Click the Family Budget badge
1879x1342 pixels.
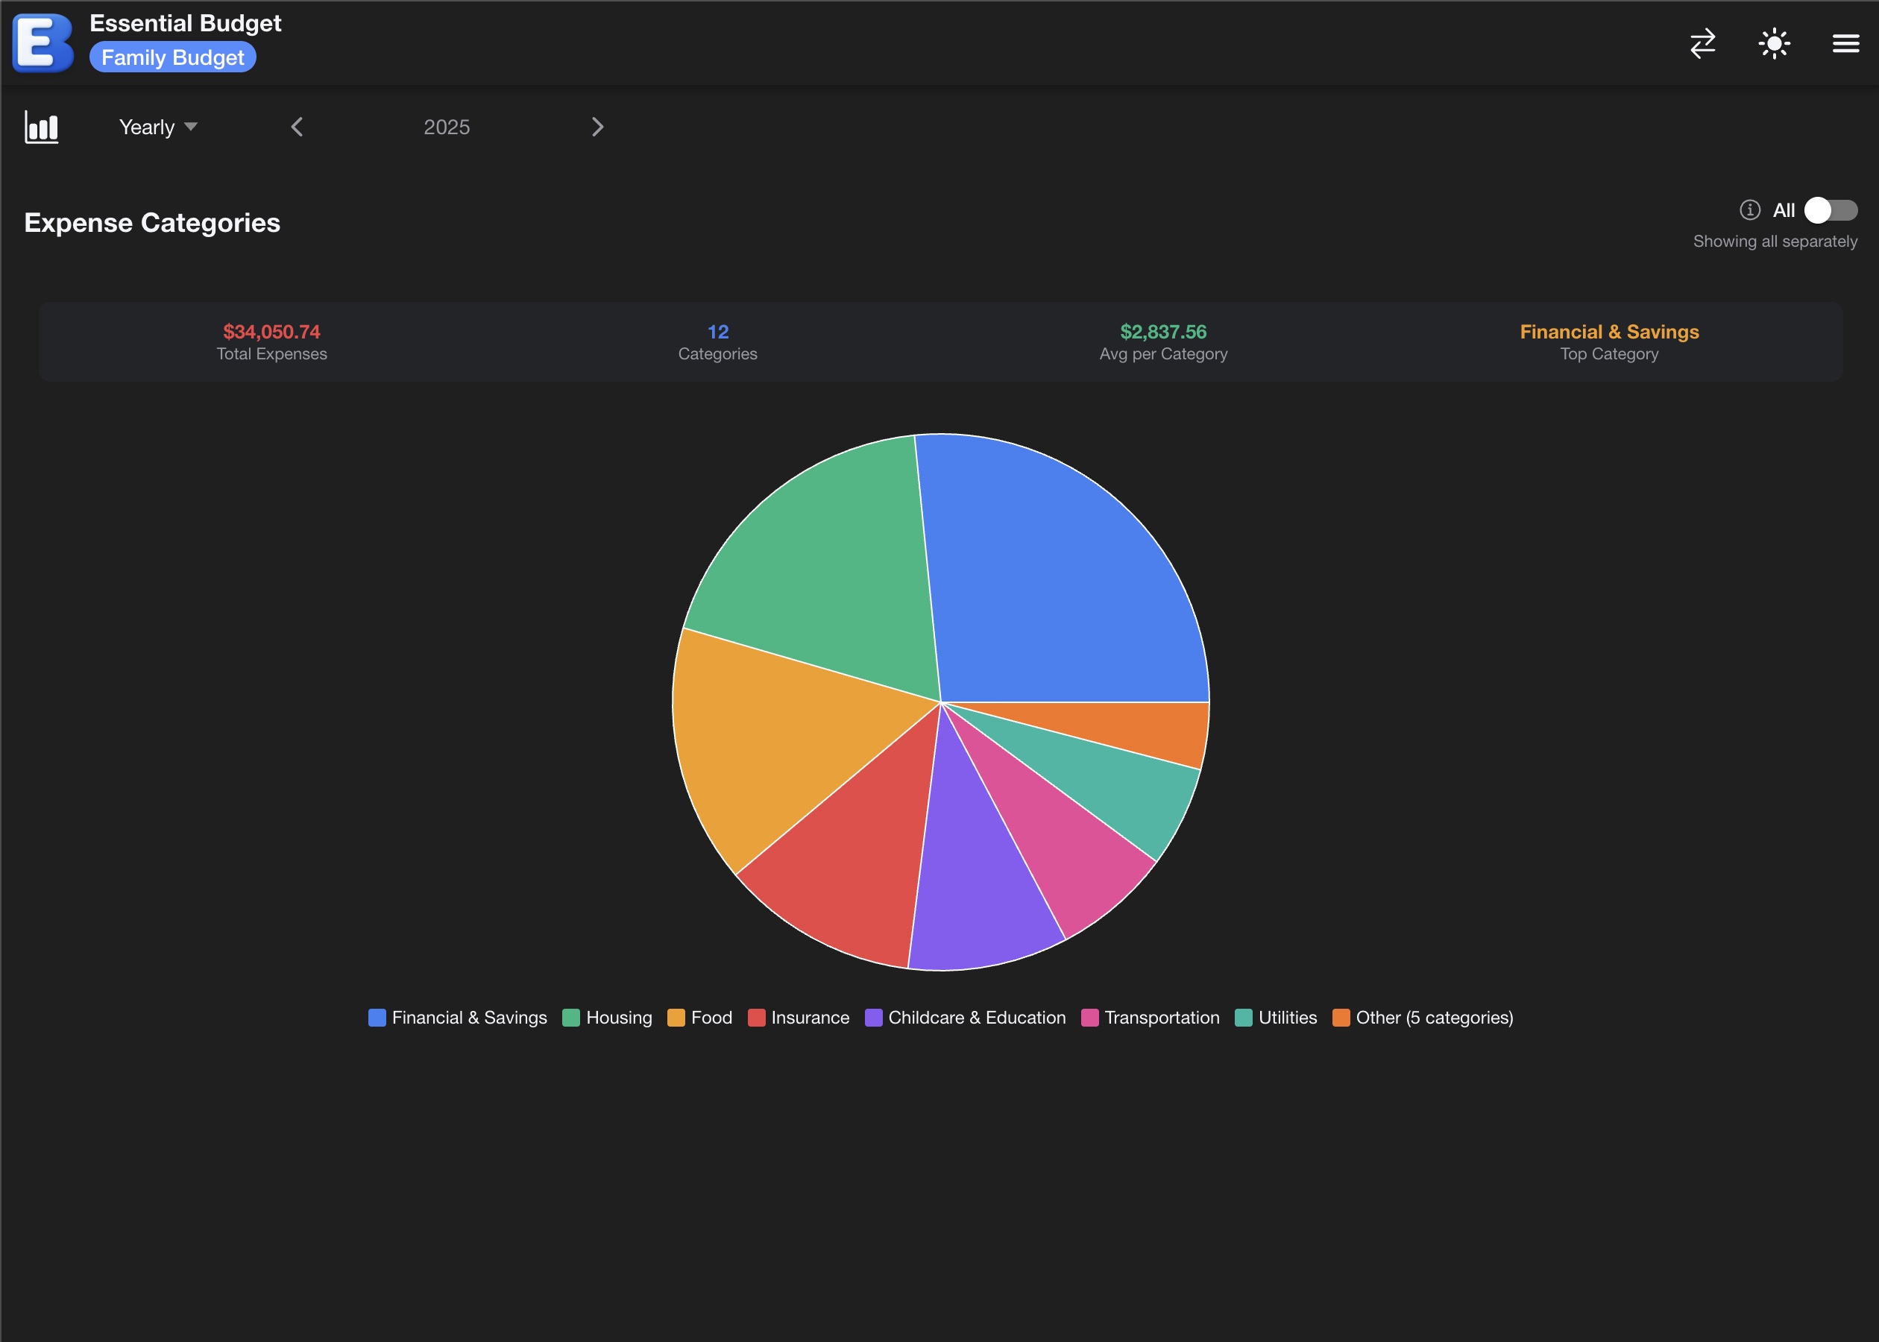coord(173,58)
